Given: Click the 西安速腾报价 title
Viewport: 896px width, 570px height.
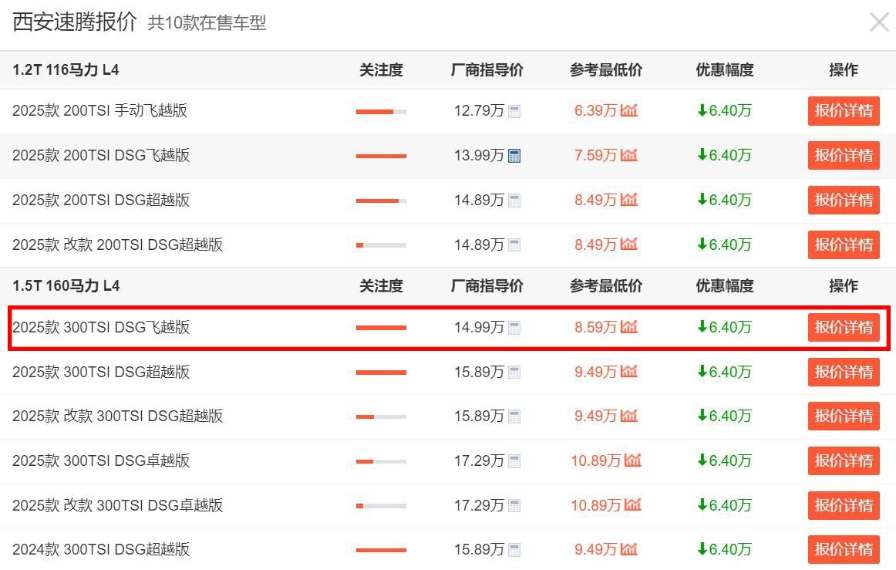Looking at the screenshot, I should [x=75, y=22].
